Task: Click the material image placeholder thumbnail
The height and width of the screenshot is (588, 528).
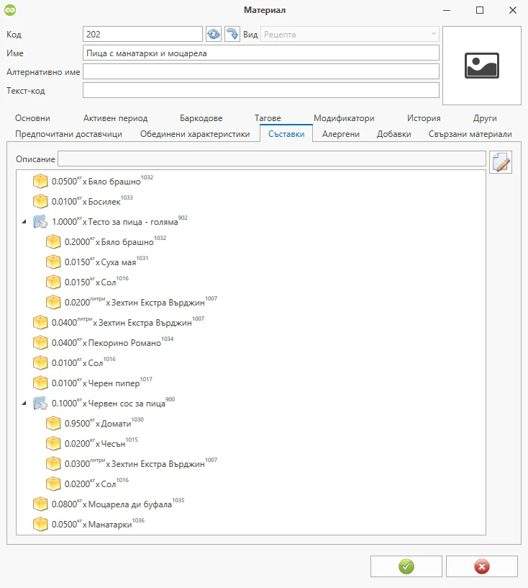Action: pyautogui.click(x=481, y=66)
